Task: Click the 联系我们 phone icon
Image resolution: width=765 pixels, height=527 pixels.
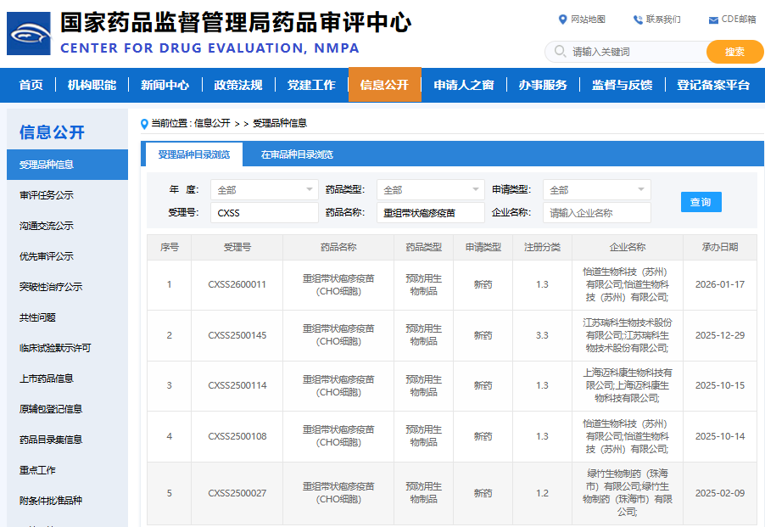Action: (x=638, y=20)
